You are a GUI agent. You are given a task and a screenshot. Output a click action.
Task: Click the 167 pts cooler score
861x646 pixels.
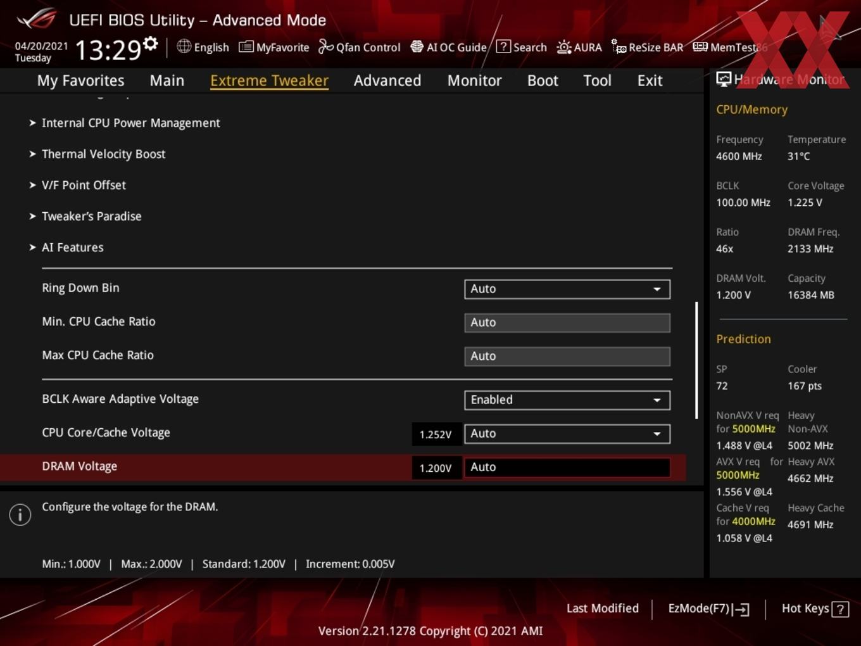coord(804,386)
